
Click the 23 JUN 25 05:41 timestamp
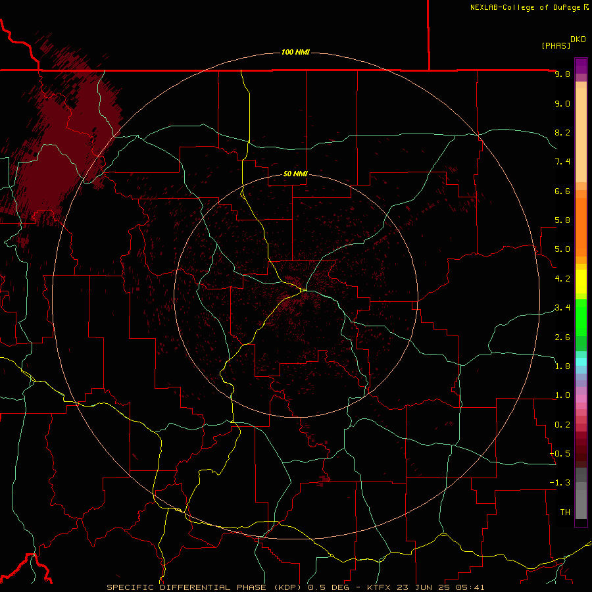pos(439,587)
